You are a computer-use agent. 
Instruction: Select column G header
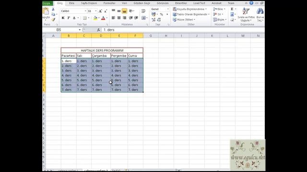(x=151, y=36)
